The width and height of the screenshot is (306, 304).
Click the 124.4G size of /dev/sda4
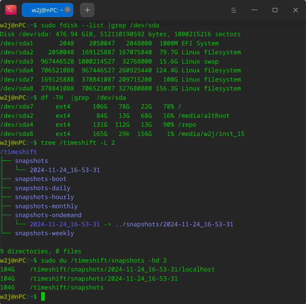pyautogui.click(x=167, y=70)
